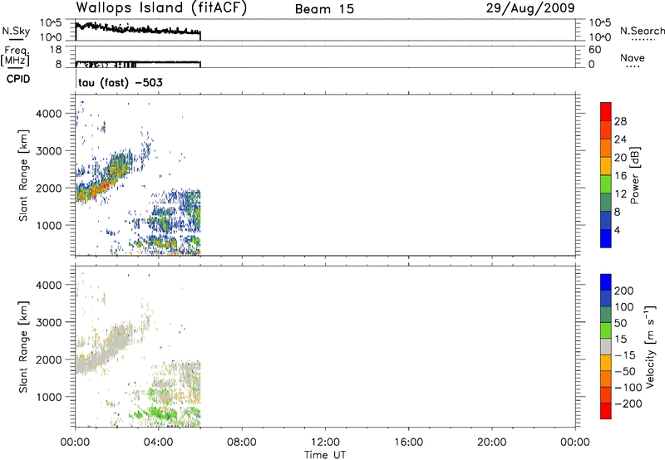
Task: Click 'Slant Range [km]' label of power panel
Action: pos(23,175)
